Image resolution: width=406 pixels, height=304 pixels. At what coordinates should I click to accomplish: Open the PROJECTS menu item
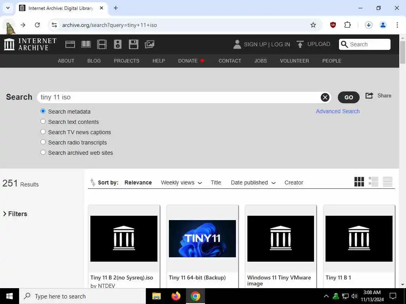[126, 61]
